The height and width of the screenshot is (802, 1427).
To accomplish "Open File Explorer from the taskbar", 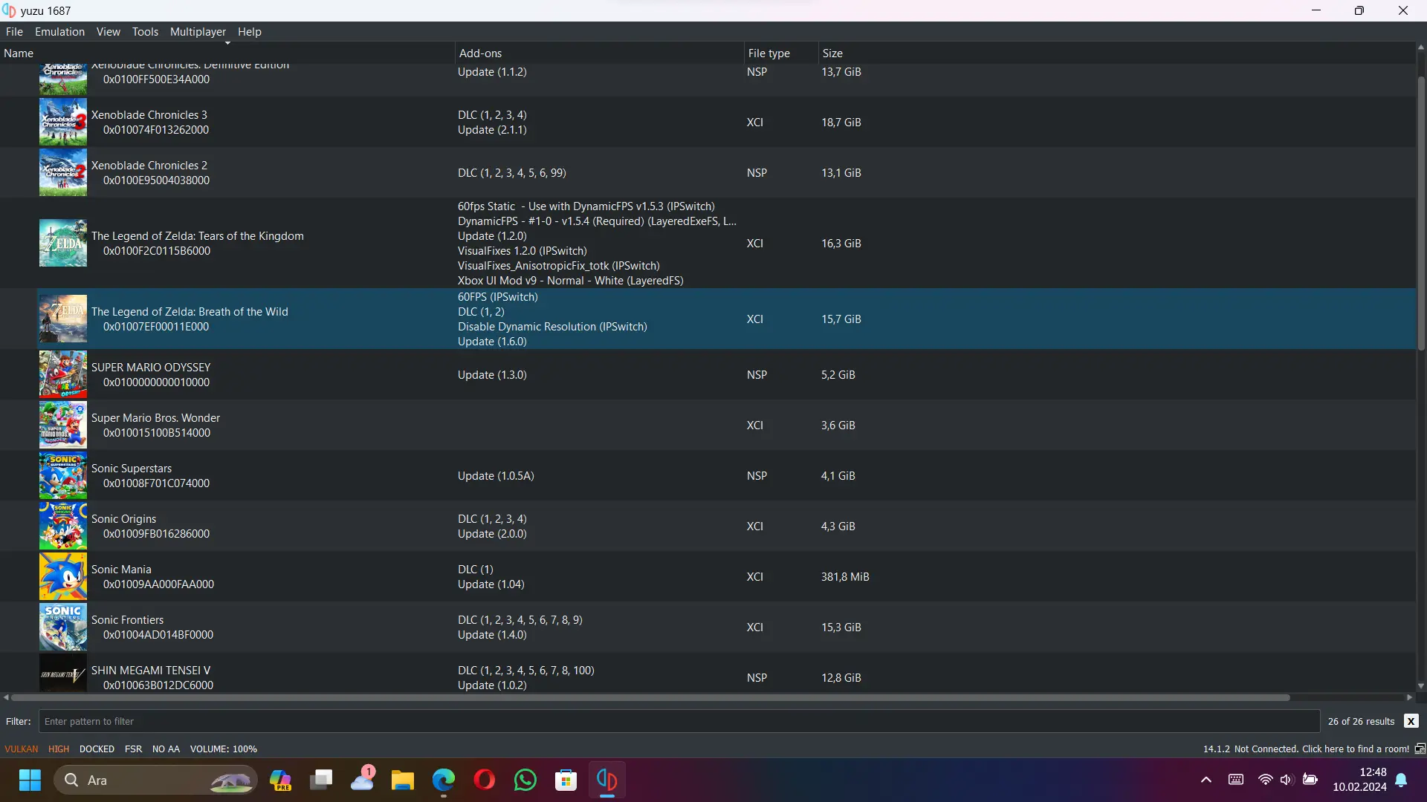I will coord(403,780).
